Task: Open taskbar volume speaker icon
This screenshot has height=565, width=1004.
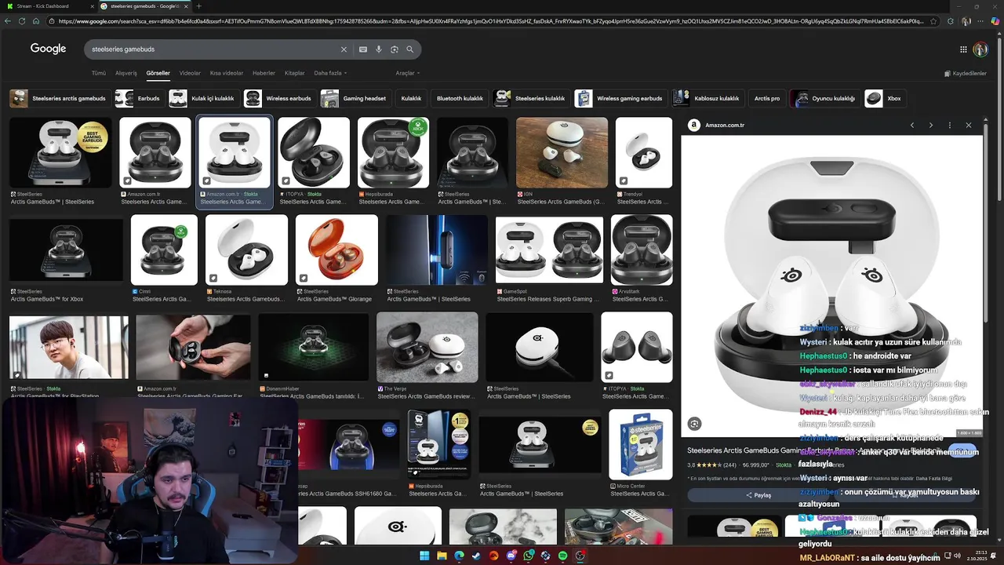Action: [957, 556]
